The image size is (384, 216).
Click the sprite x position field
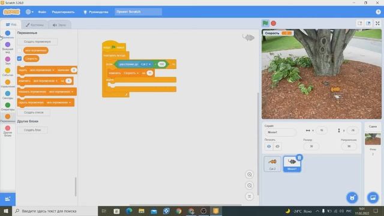tap(322, 130)
